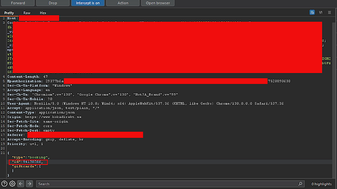Click the Sec-Ch-Ua Chromium v=130 line
The height and width of the screenshot is (189, 337).
point(92,94)
